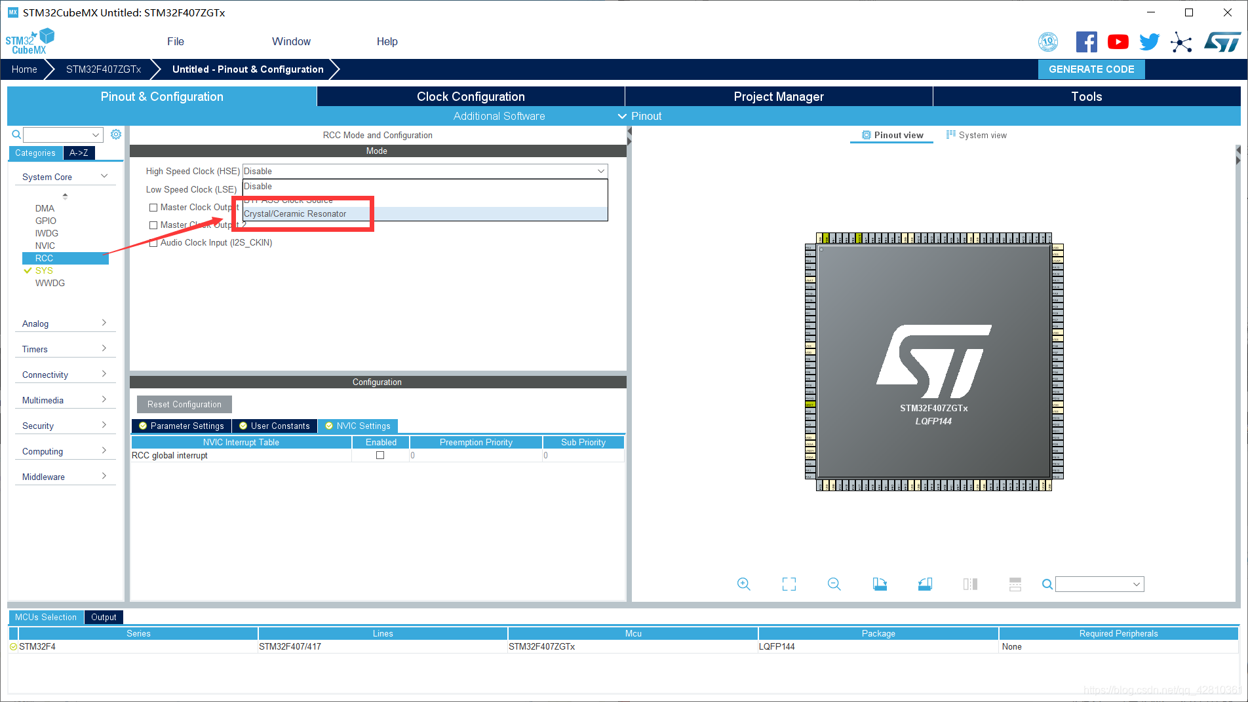
Task: Expand the Security category
Action: coord(65,426)
